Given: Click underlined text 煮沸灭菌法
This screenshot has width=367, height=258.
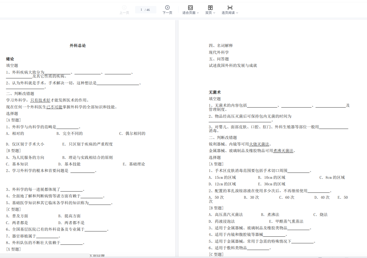Looking at the screenshot, I should (x=283, y=151).
